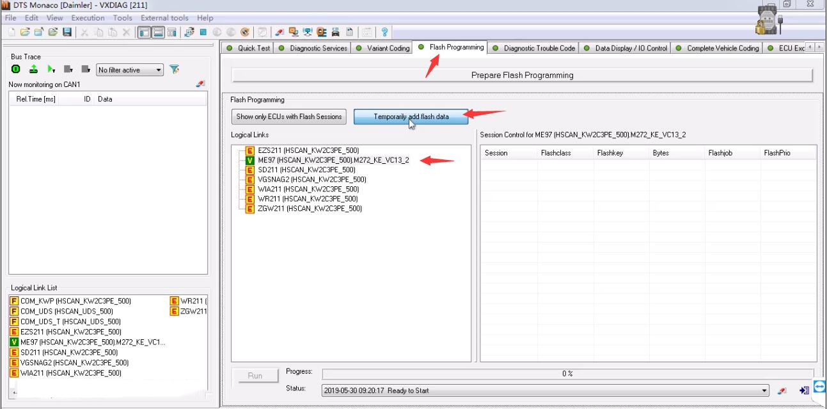Click the tab scroll left arrow
Screen dimensions: 827x409
[810, 48]
